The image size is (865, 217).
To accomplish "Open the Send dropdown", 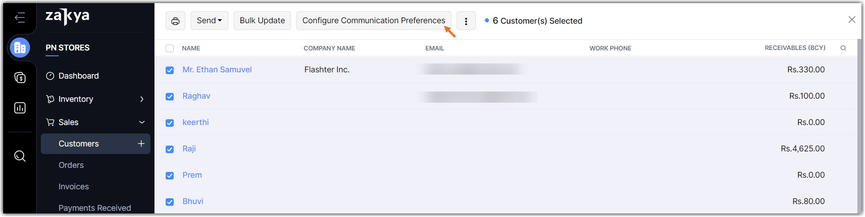I will (209, 21).
